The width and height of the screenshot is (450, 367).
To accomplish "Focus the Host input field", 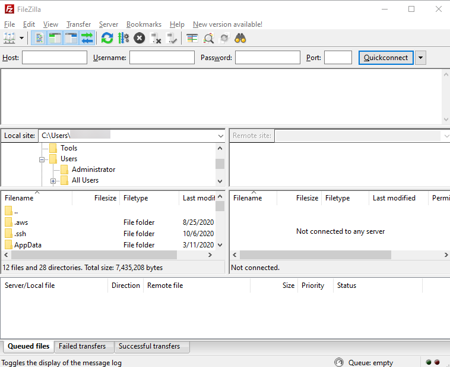I will [x=55, y=58].
